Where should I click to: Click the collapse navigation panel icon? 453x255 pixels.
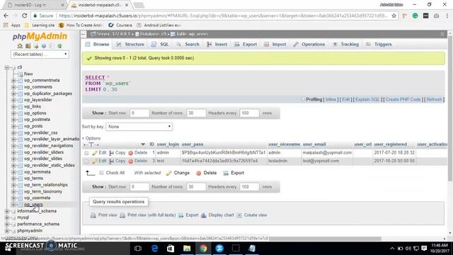coord(84,34)
